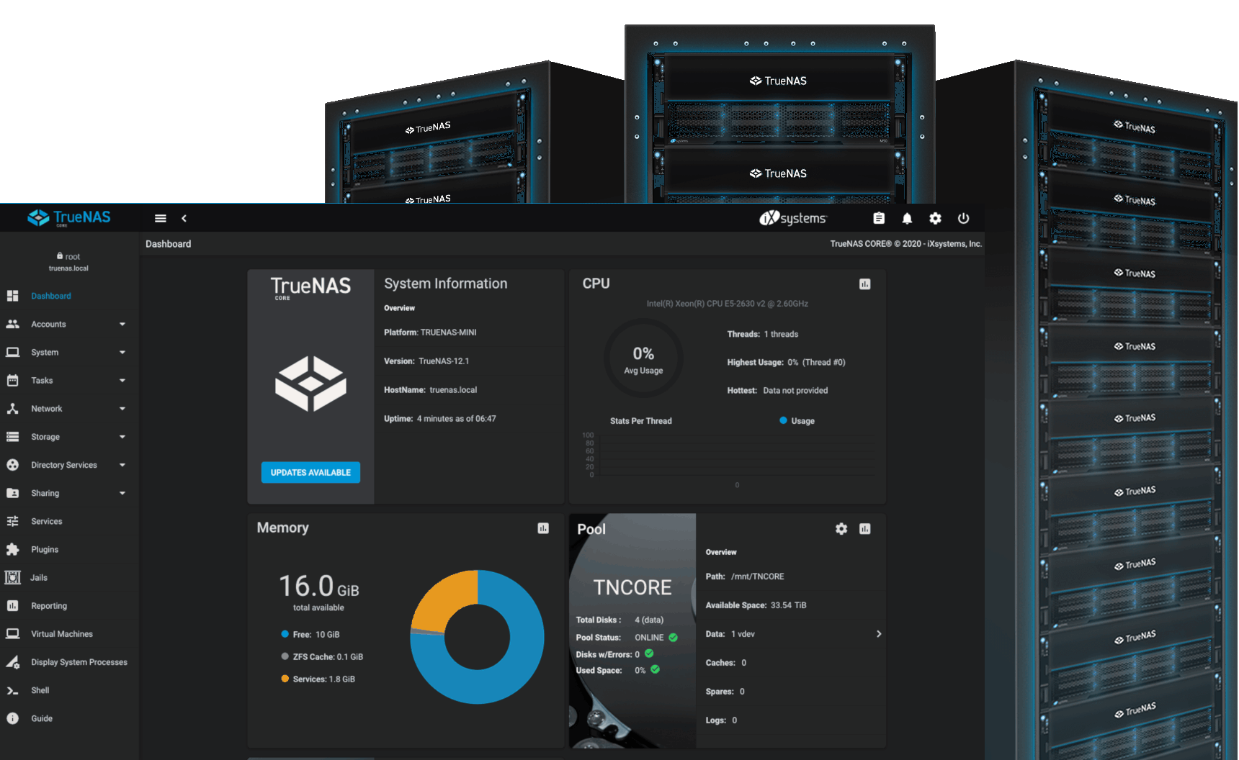This screenshot has height=760, width=1239.
Task: Click the Guide info icon
Action: 12,718
